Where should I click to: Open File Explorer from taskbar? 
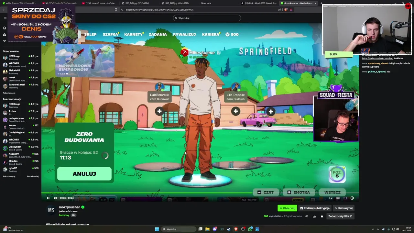tap(207, 229)
